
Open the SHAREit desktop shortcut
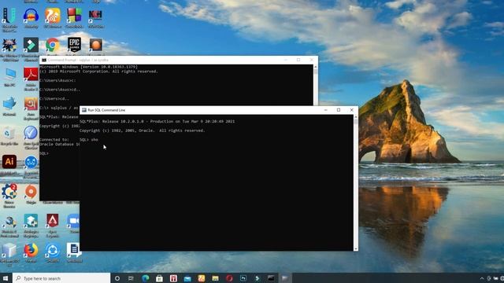click(x=53, y=250)
